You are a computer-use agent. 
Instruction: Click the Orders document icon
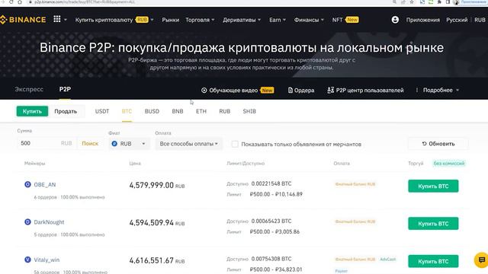coord(290,90)
